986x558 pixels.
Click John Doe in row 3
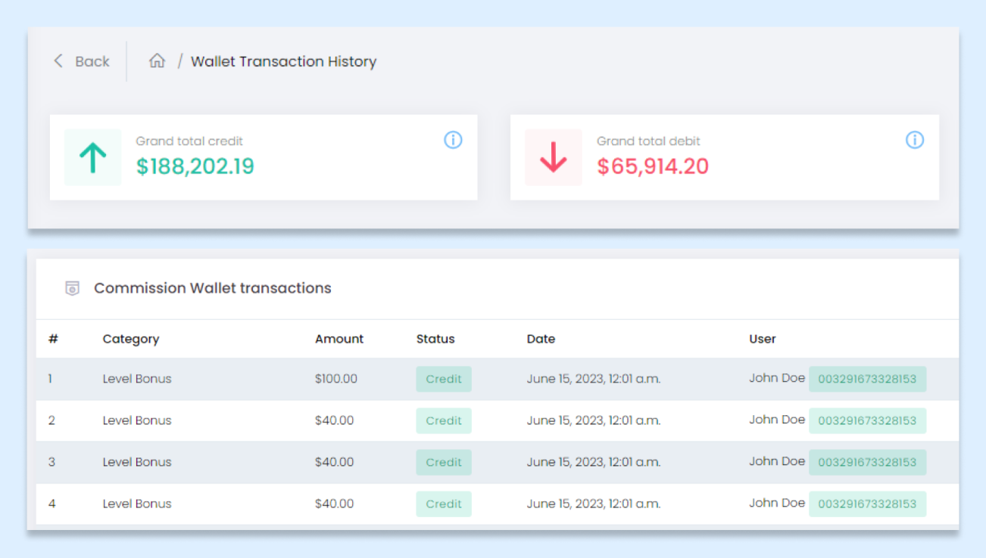point(777,461)
